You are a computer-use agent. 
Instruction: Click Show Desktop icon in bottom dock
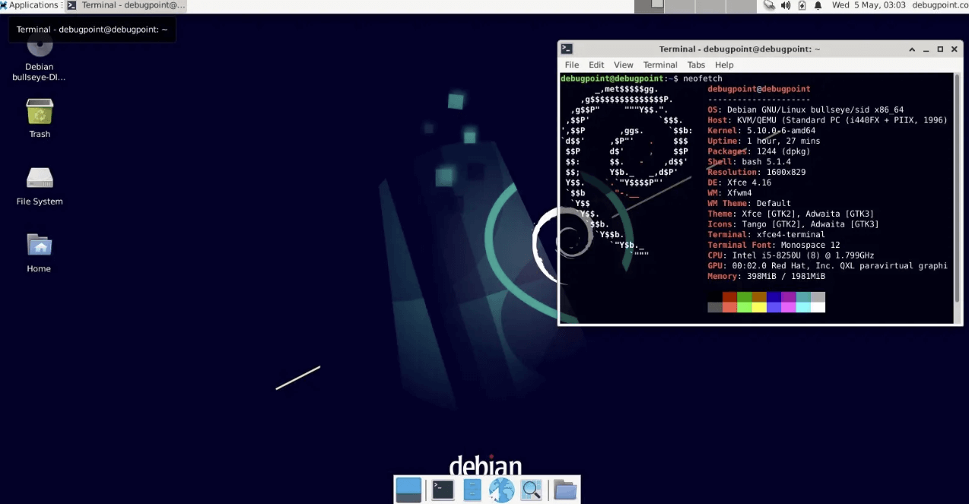tap(409, 490)
